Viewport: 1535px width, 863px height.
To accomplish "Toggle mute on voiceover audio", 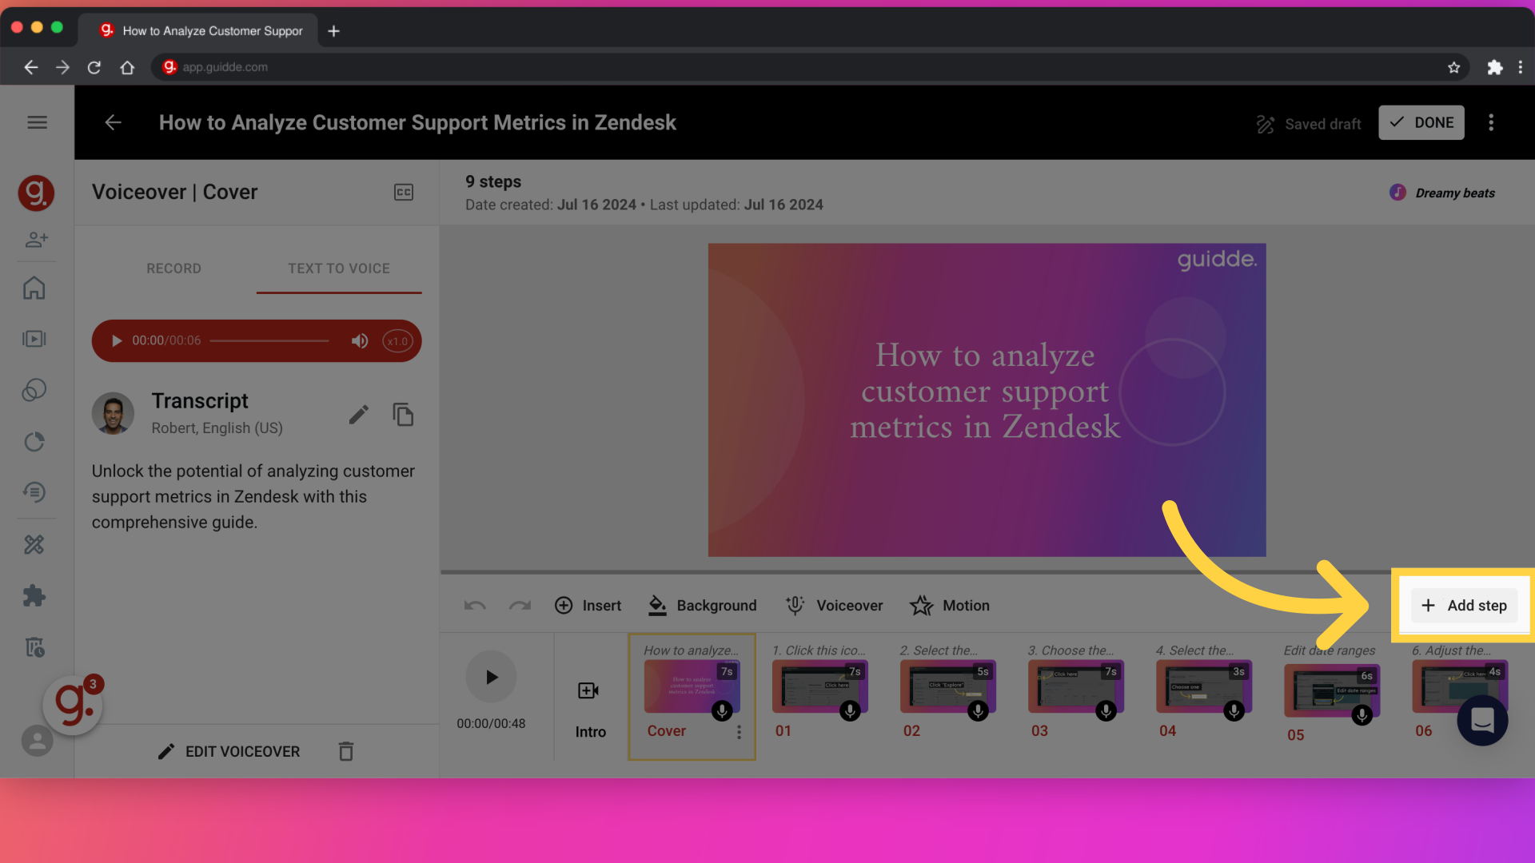I will coord(360,340).
